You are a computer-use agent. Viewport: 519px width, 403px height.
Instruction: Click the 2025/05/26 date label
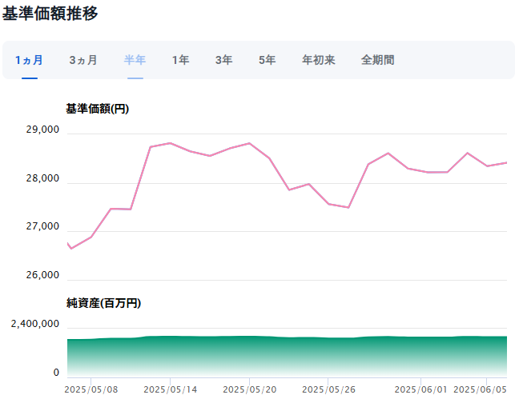pyautogui.click(x=328, y=389)
